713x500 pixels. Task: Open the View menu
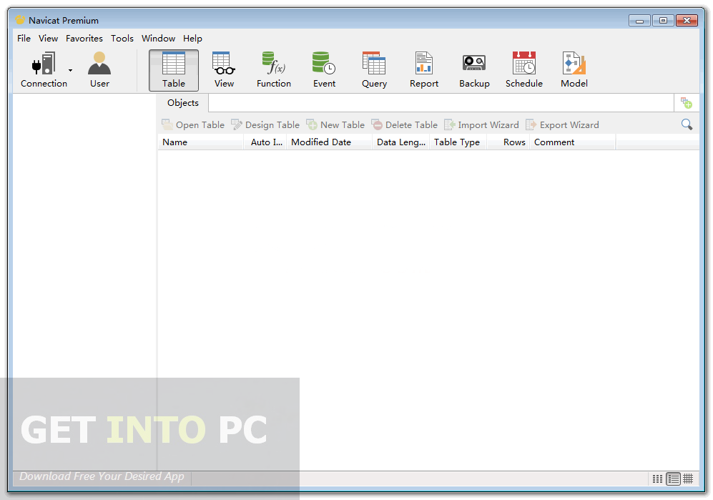pyautogui.click(x=48, y=39)
